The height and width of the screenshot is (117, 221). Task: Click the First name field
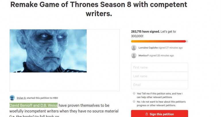coord(159,67)
